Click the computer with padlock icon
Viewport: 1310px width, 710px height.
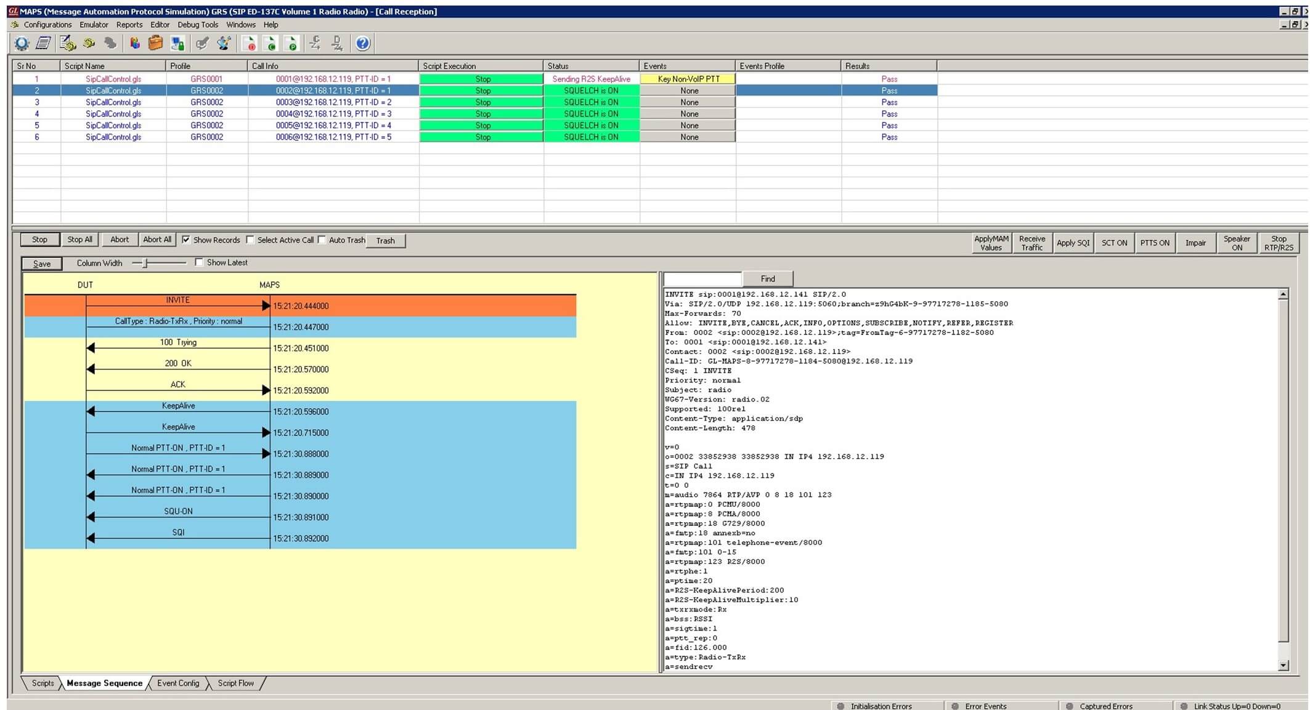coord(178,43)
